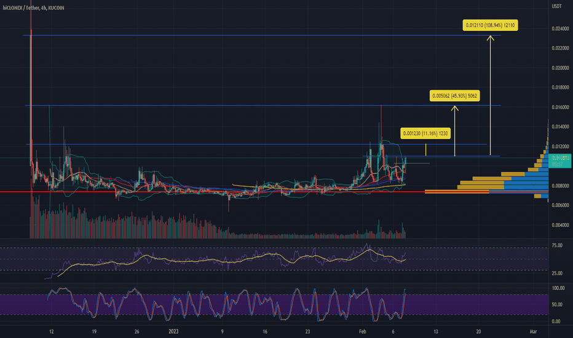The image size is (573, 338).
Task: Click the stochastic oscillator line
Action: (x=227, y=304)
